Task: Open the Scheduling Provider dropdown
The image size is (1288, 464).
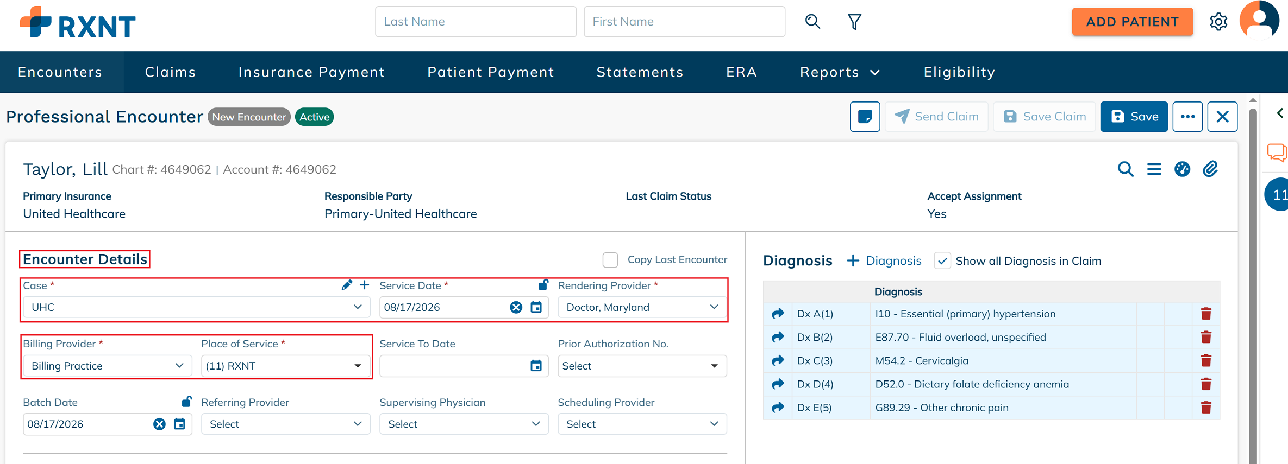Action: coord(642,424)
